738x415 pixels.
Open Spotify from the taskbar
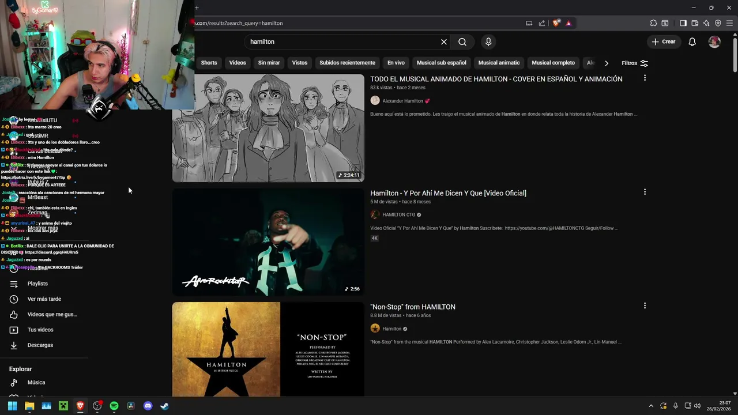(114, 406)
